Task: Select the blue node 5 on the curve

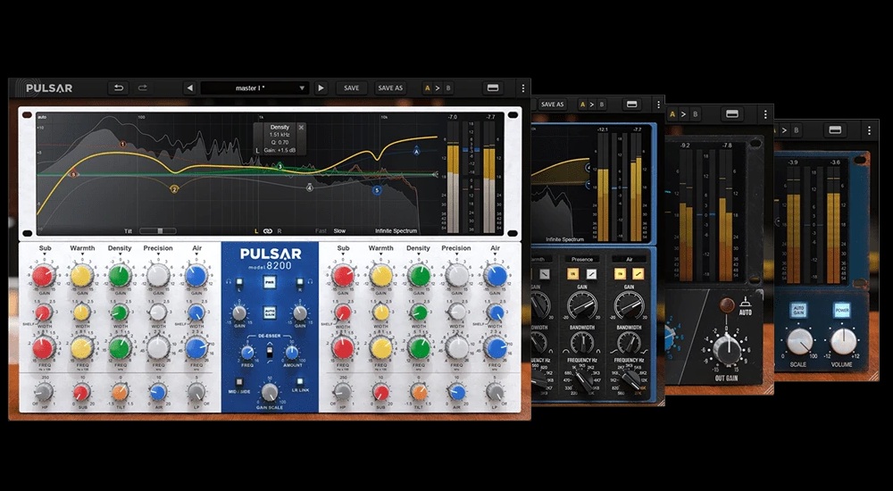Action: click(x=377, y=190)
